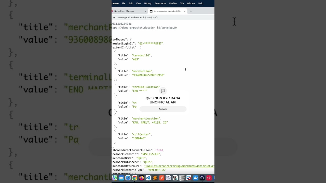Click the showRedirectBannerButton false value
The height and width of the screenshot is (183, 326).
tap(159, 150)
